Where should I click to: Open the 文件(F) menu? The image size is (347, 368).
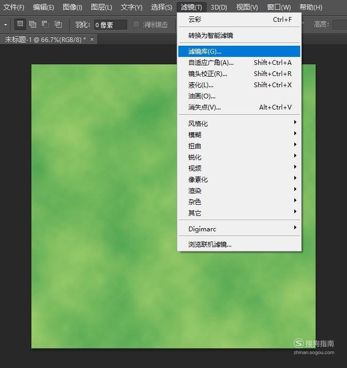pos(14,7)
